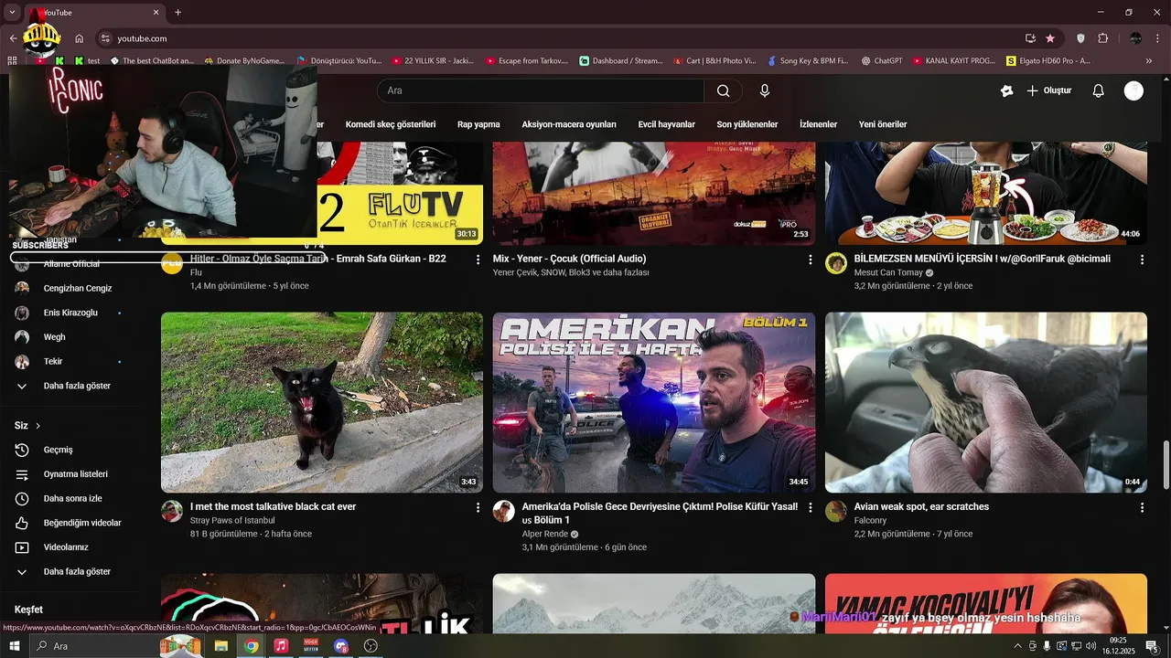The image size is (1171, 658).
Task: Click the youtube.com address bar
Action: pos(558,38)
